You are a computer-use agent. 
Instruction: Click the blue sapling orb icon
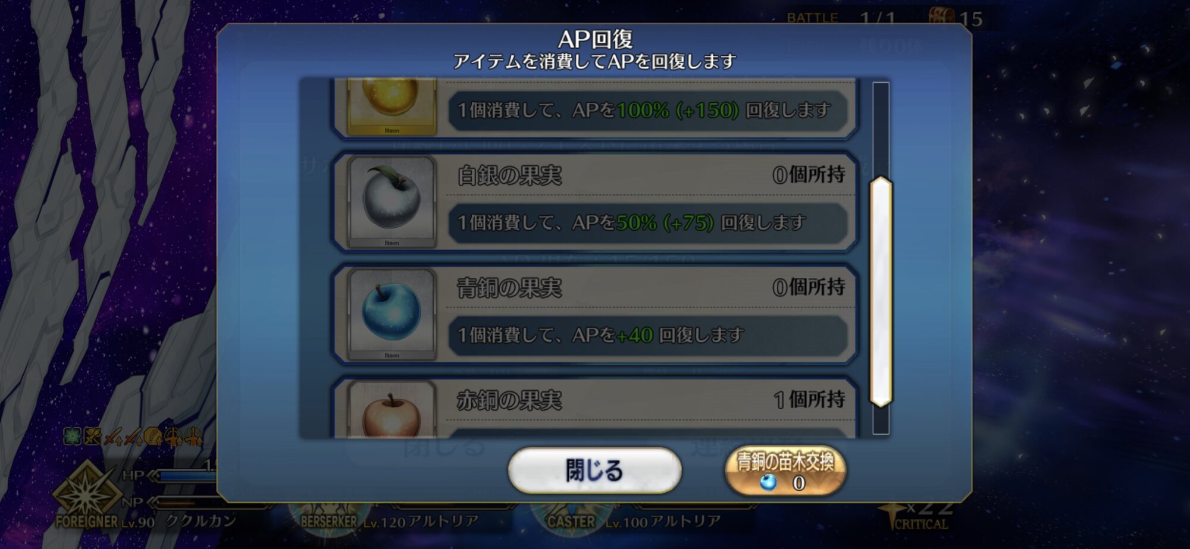coord(768,482)
